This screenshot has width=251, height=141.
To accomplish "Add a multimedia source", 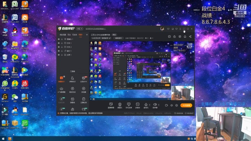I will 137,105.
